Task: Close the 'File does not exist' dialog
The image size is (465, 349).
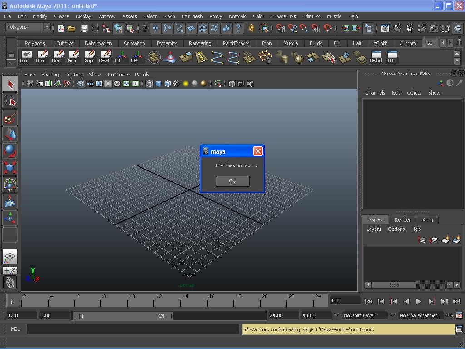Action: pyautogui.click(x=258, y=151)
